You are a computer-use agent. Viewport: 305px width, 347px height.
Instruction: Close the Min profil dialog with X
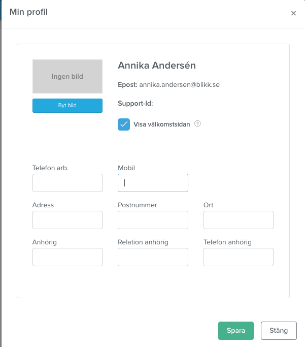(x=293, y=13)
